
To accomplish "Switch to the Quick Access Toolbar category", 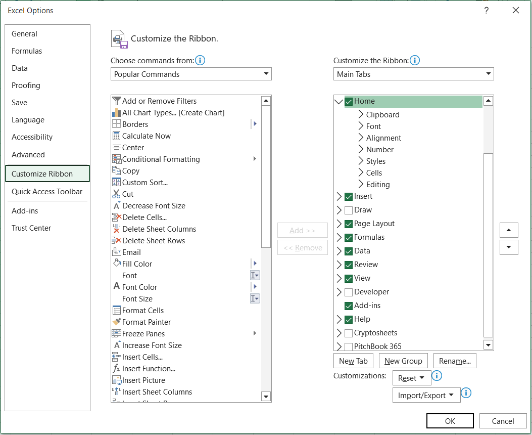I will (47, 192).
